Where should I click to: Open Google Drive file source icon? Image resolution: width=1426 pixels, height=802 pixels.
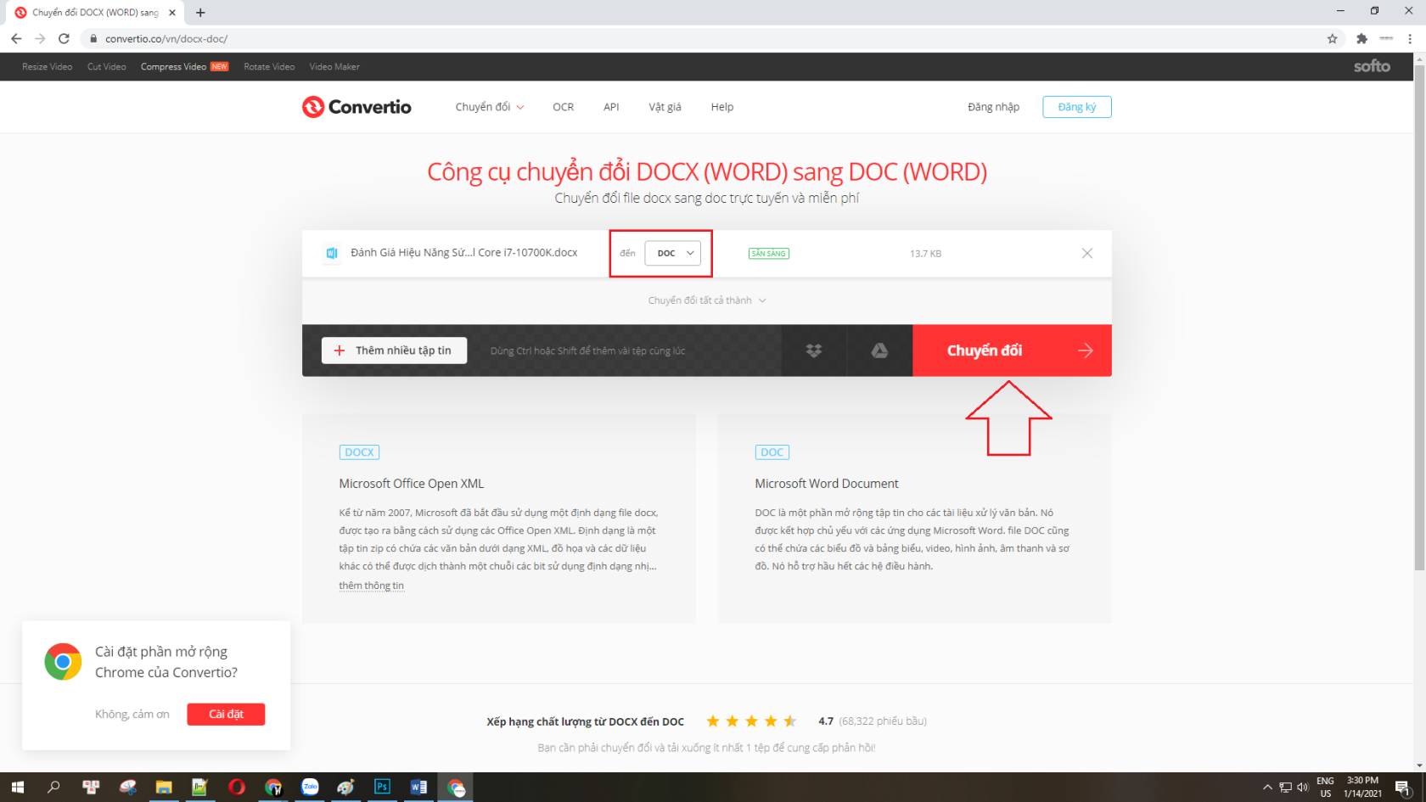879,351
